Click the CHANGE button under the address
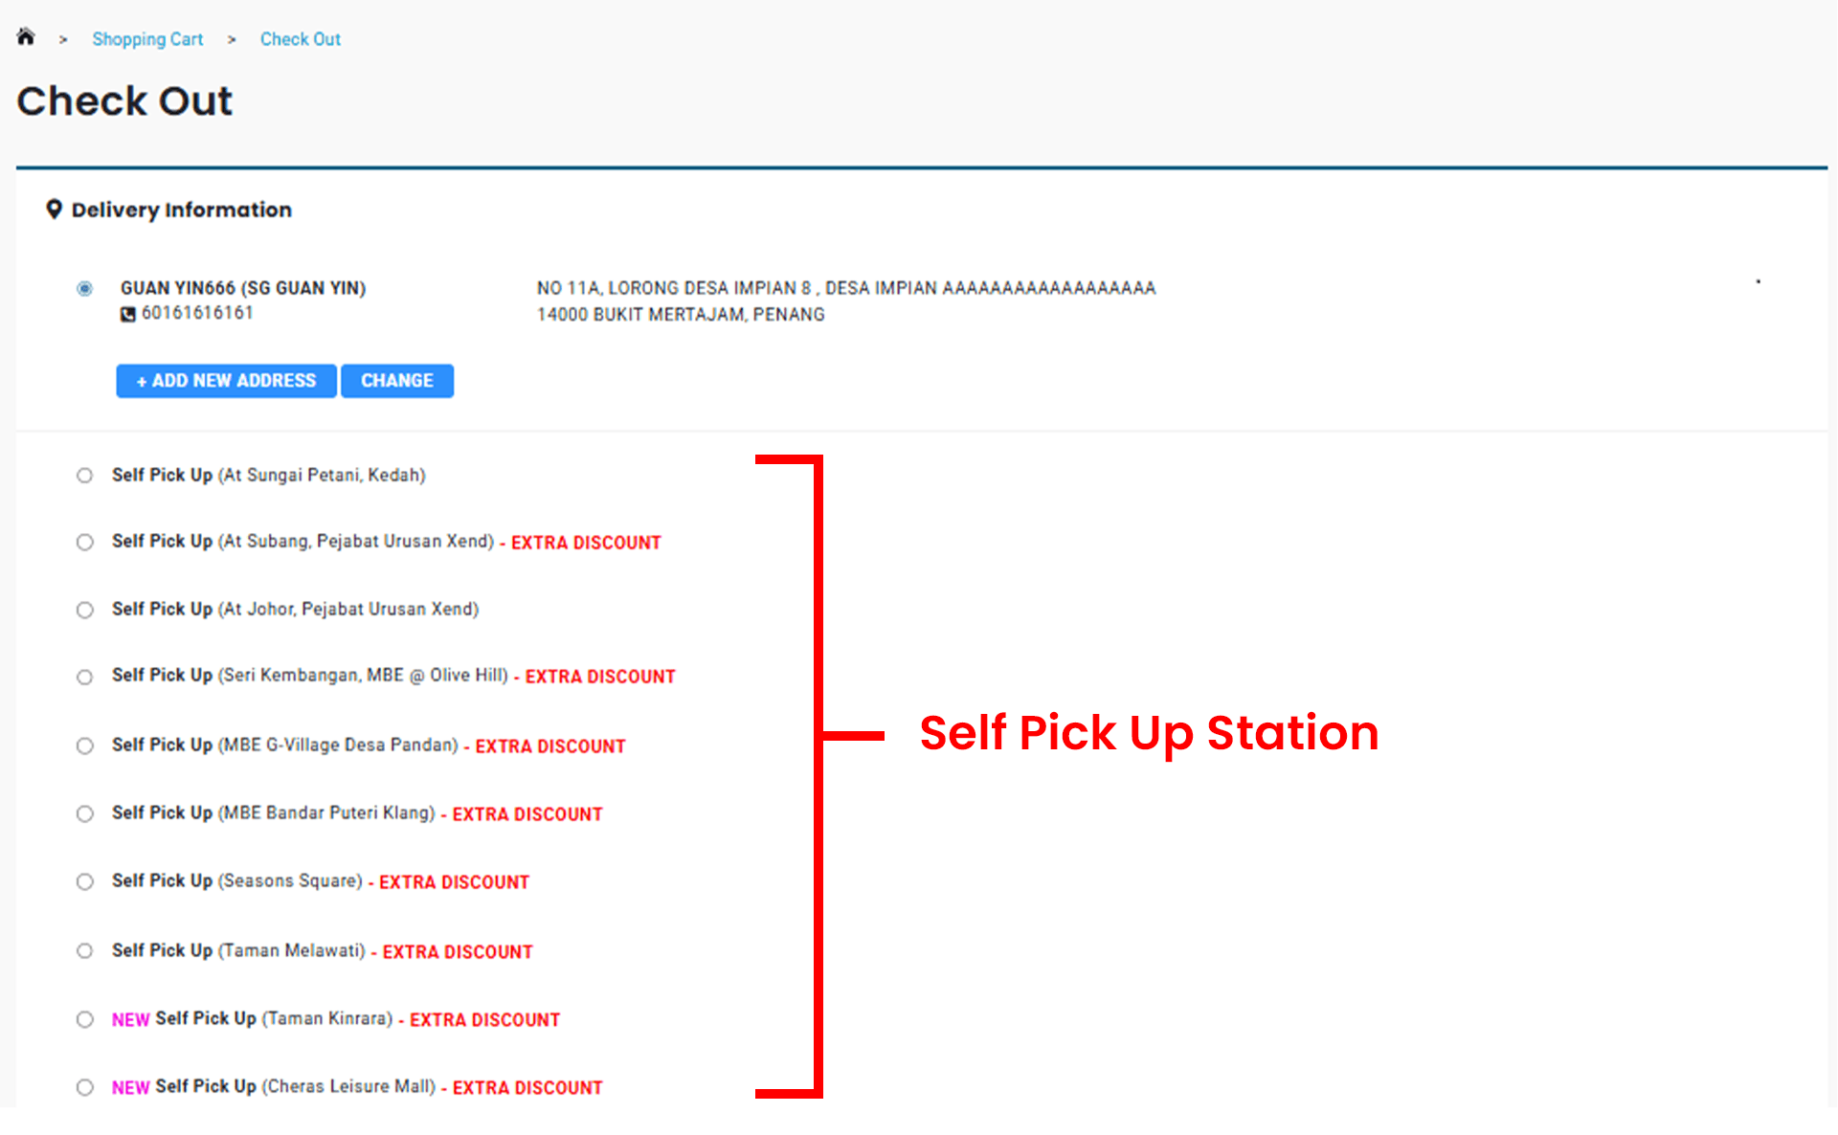The width and height of the screenshot is (1838, 1135). (x=397, y=380)
